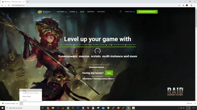Select Open in download context menu
The height and width of the screenshot is (110, 197).
[31, 90]
